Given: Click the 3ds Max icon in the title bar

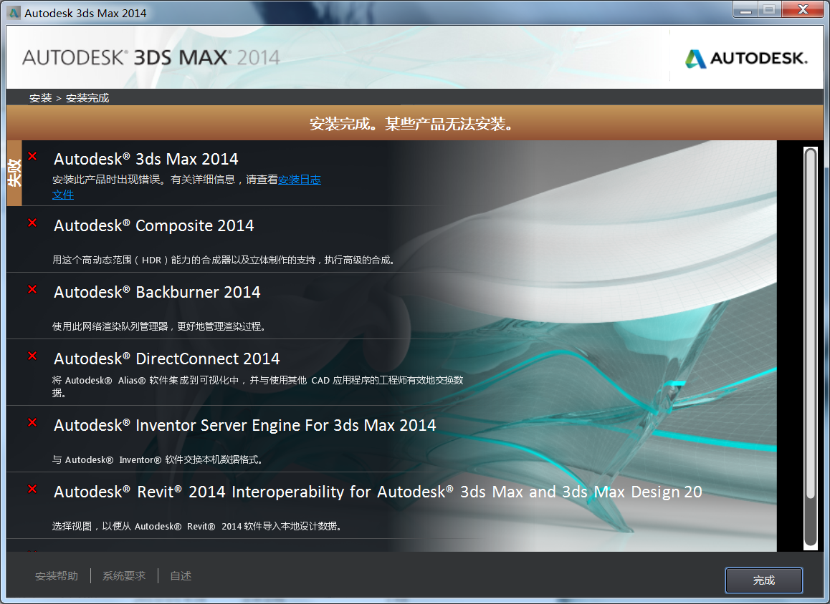Looking at the screenshot, I should [x=14, y=13].
